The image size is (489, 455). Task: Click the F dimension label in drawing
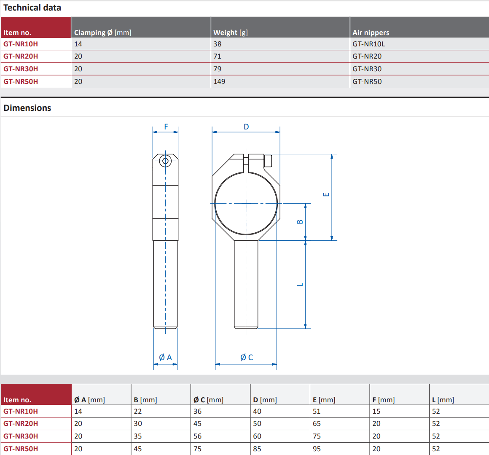[166, 127]
